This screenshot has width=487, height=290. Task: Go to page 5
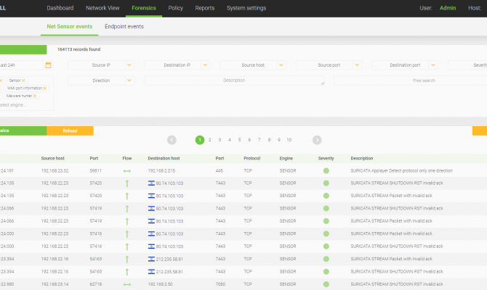[239, 140]
